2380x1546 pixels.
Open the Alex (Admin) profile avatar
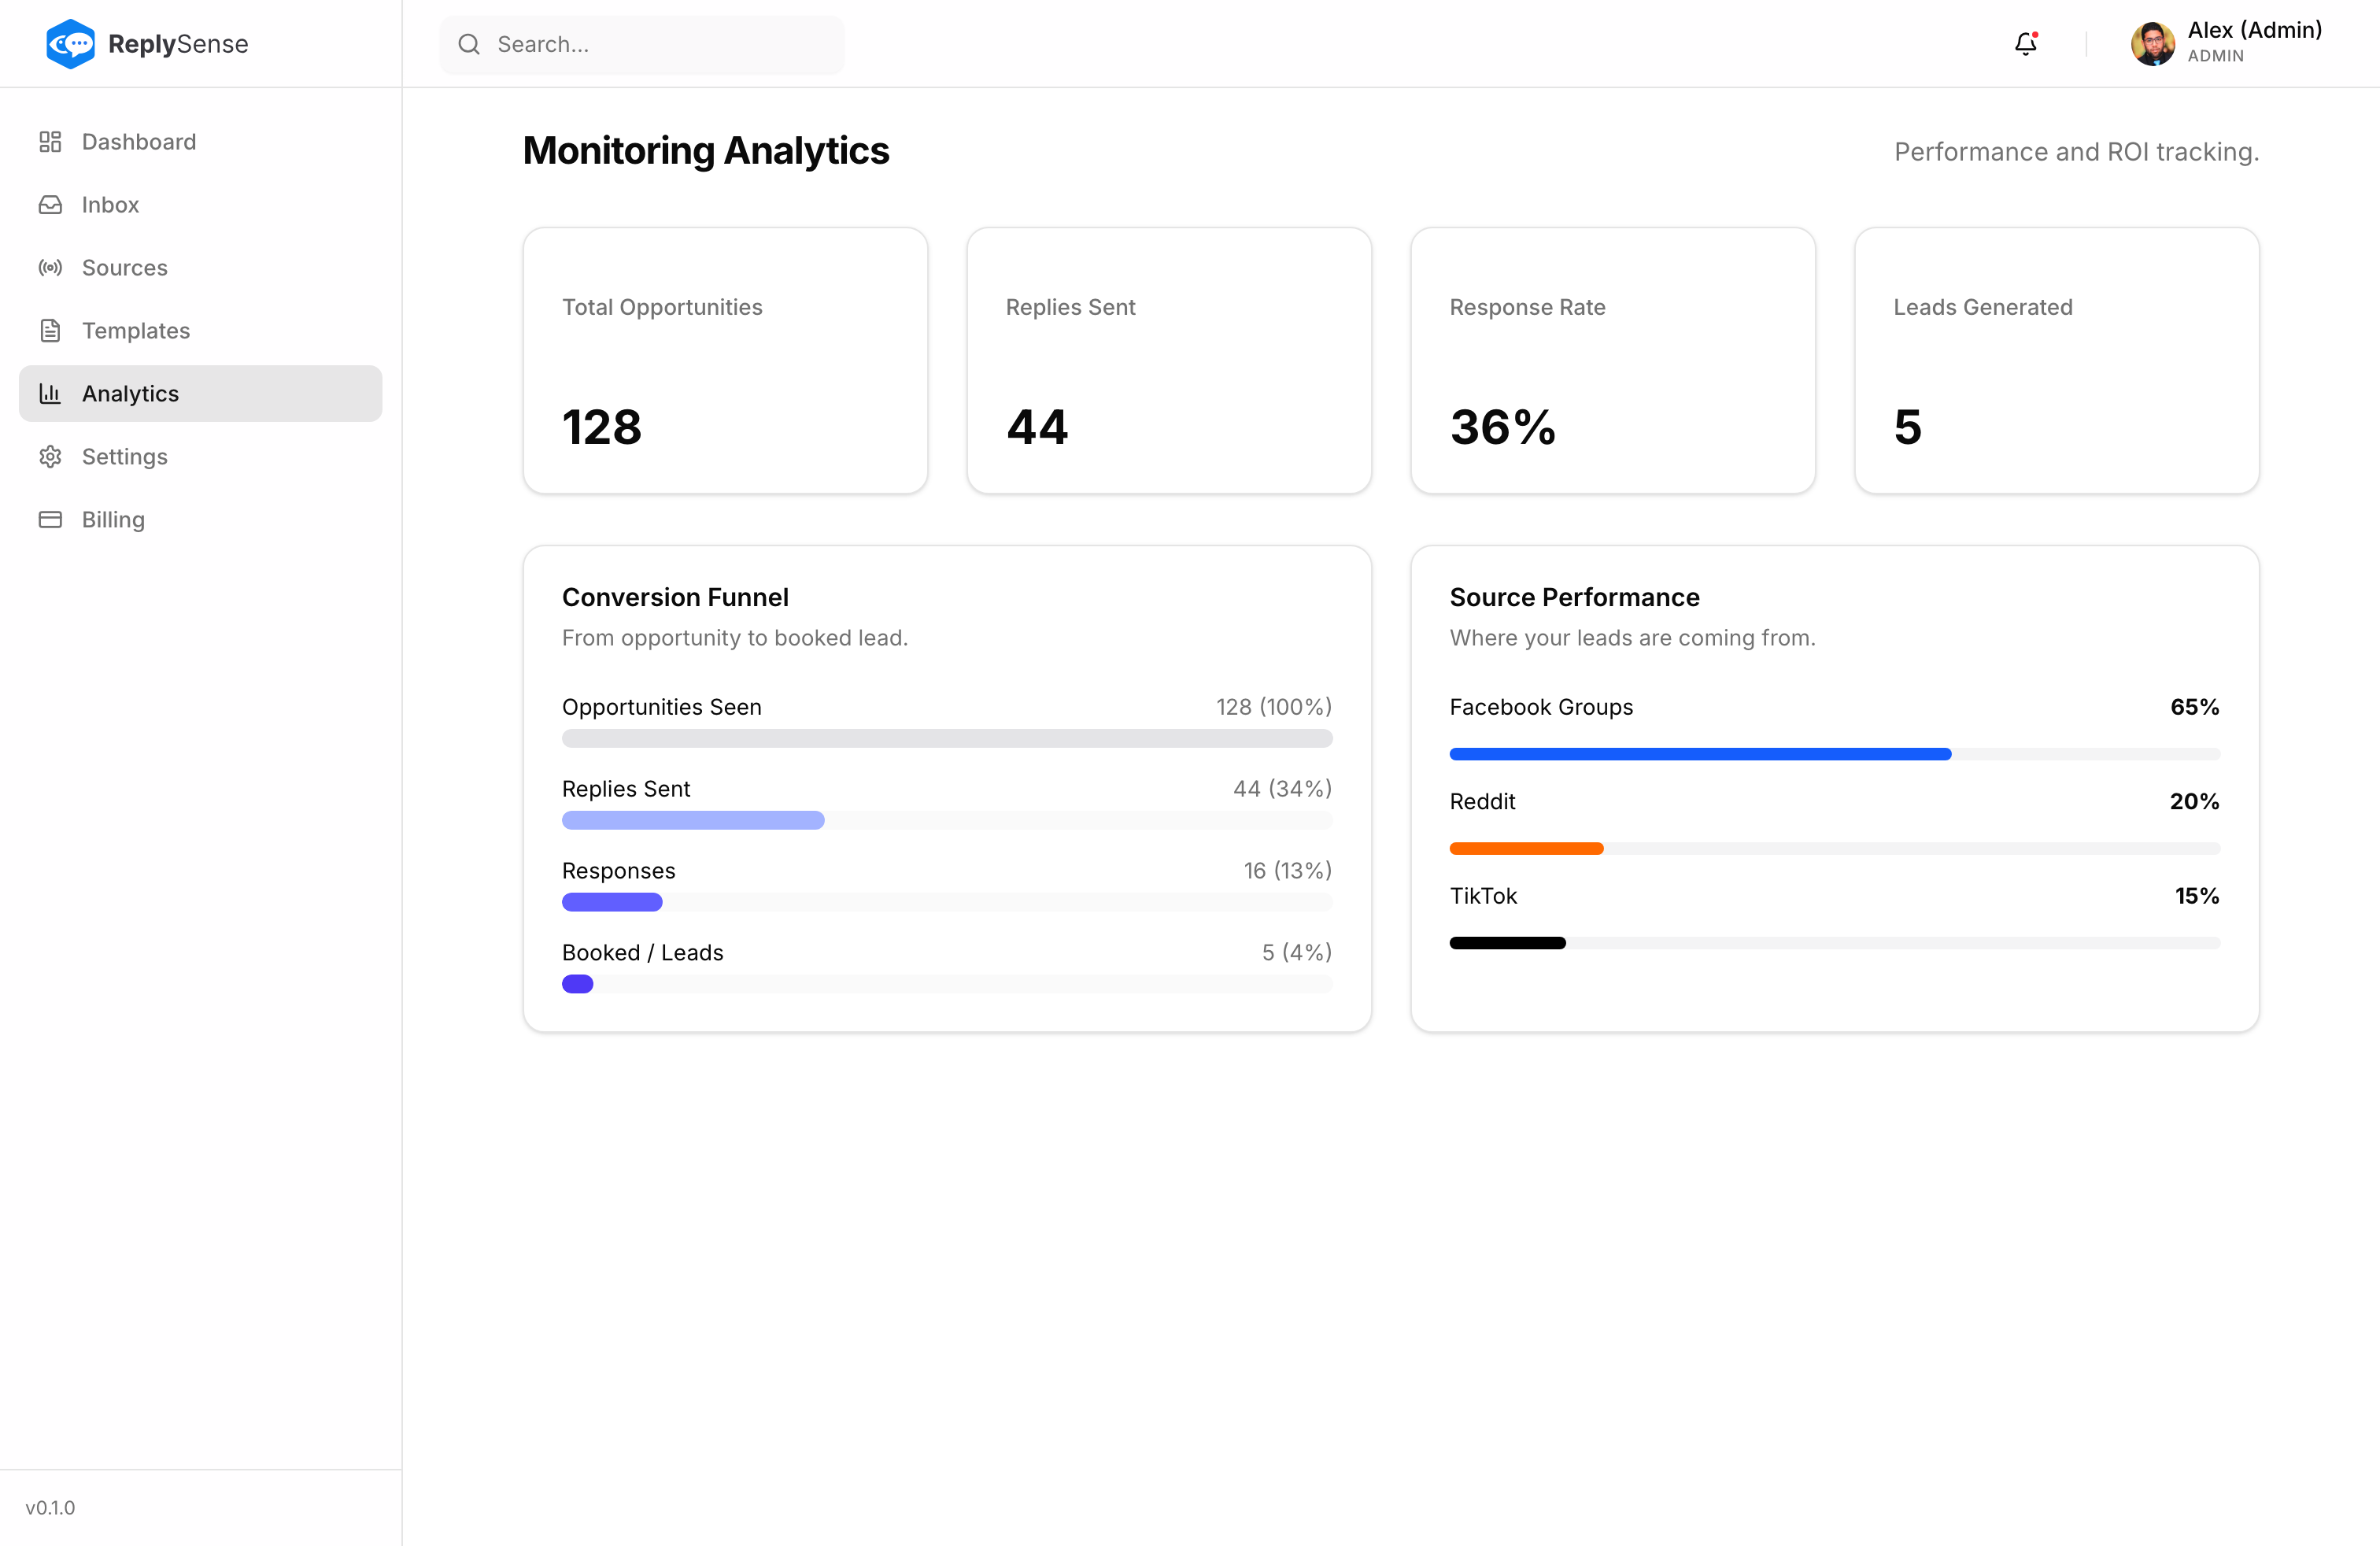click(x=2151, y=43)
